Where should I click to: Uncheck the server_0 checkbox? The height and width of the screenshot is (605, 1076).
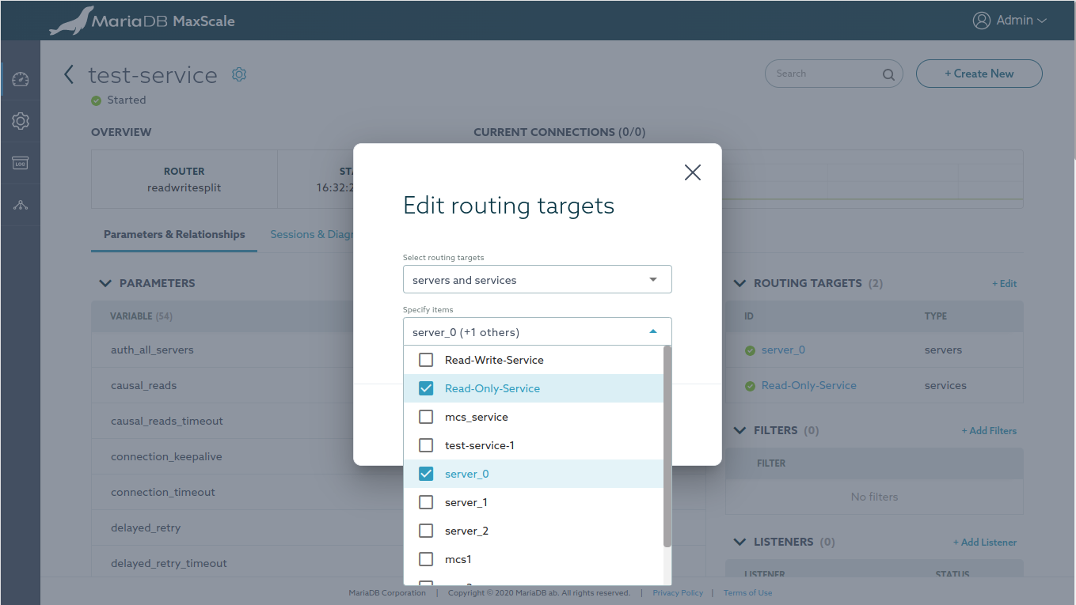(x=426, y=474)
